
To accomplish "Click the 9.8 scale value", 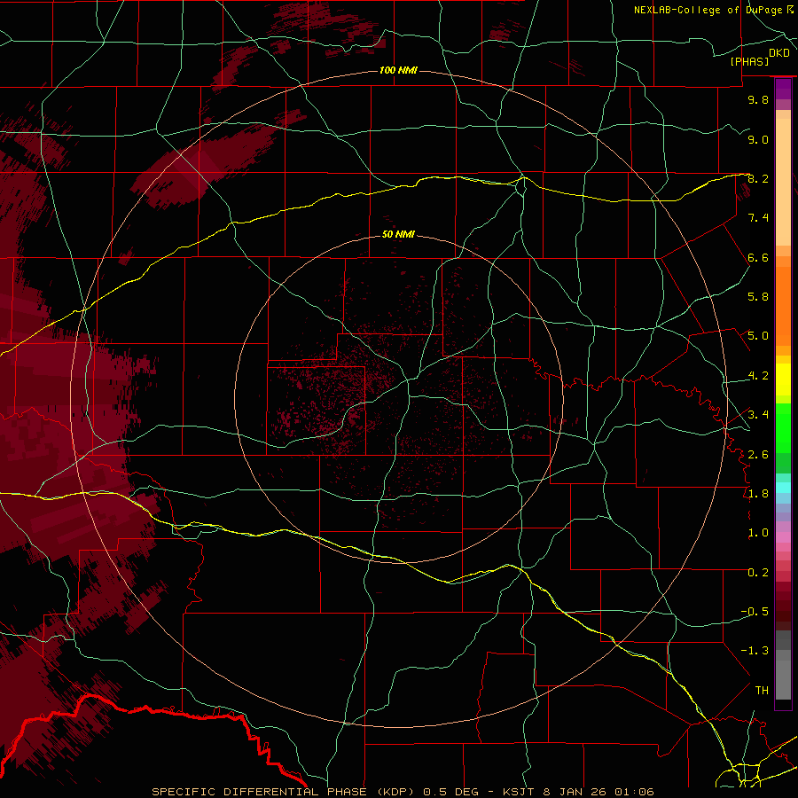I will point(758,99).
